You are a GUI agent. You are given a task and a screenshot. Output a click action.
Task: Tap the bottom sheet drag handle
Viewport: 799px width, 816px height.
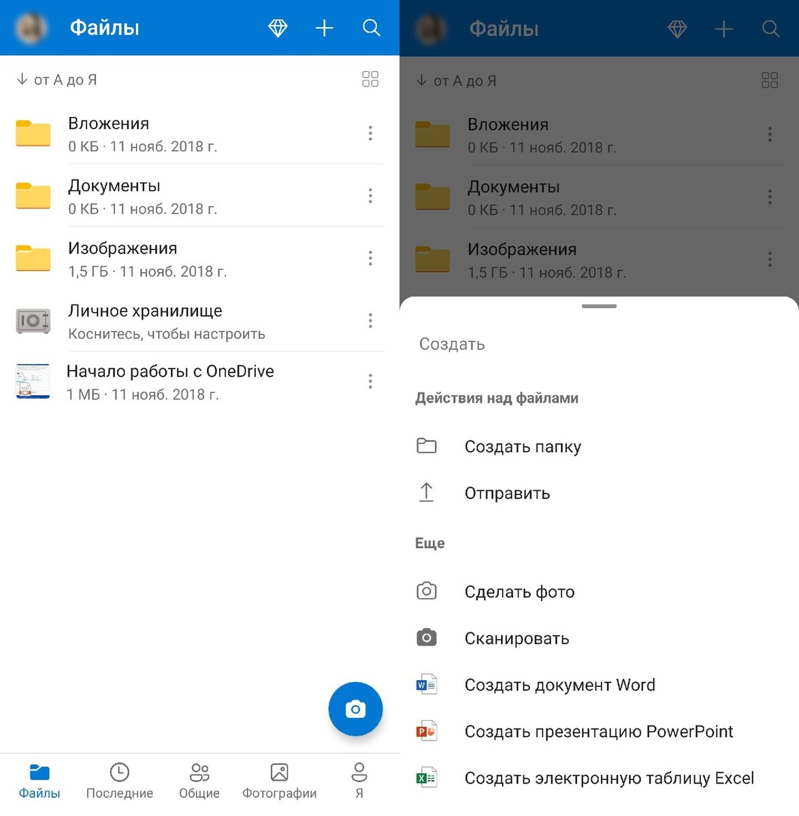click(x=599, y=307)
